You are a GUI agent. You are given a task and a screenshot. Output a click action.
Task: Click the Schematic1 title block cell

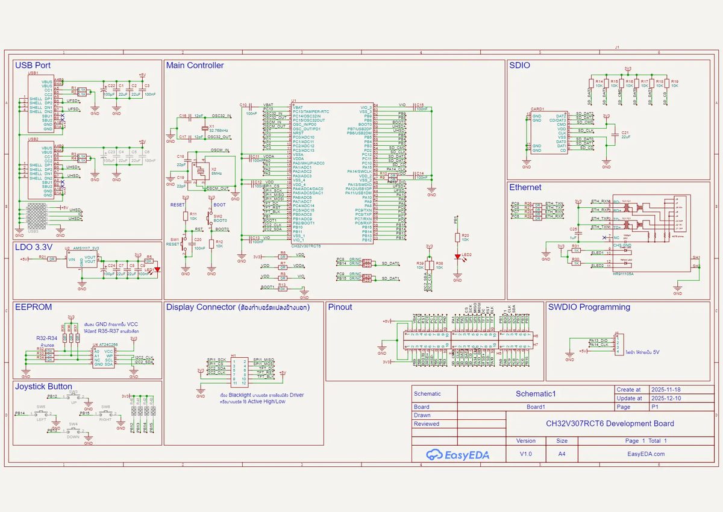pos(536,394)
